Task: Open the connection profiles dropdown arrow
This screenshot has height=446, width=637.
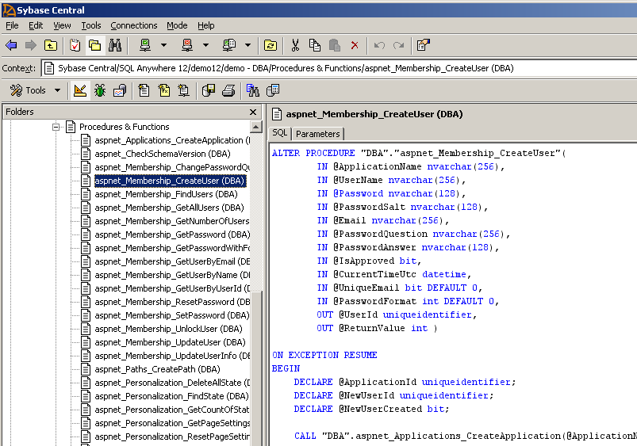Action: (x=248, y=45)
